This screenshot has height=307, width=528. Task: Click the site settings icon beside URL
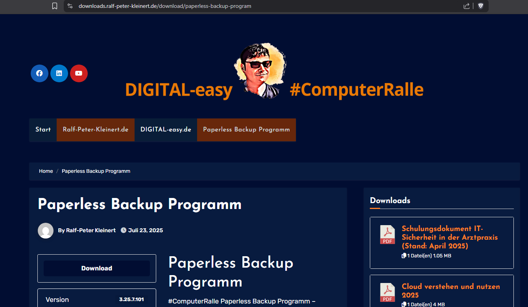[70, 6]
